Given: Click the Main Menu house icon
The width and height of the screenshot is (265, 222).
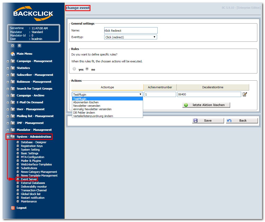Looking at the screenshot, I should 13,54.
